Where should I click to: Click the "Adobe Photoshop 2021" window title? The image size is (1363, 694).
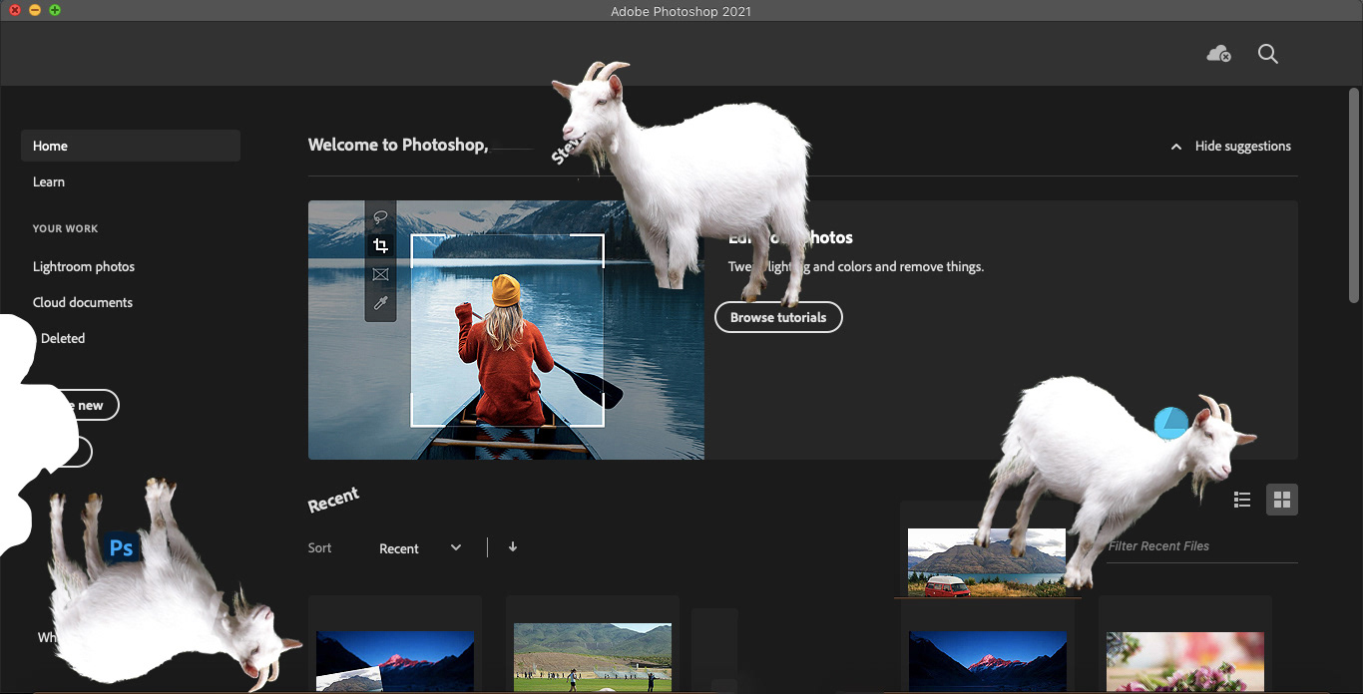point(681,11)
